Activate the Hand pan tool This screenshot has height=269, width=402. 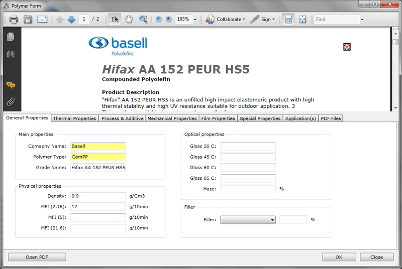point(129,19)
